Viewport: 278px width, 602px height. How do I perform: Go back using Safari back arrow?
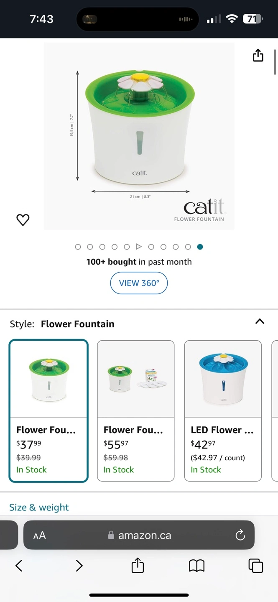pyautogui.click(x=19, y=566)
